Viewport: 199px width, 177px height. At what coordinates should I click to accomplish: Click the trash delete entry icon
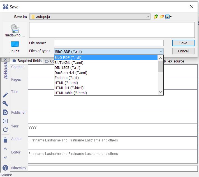(5, 140)
